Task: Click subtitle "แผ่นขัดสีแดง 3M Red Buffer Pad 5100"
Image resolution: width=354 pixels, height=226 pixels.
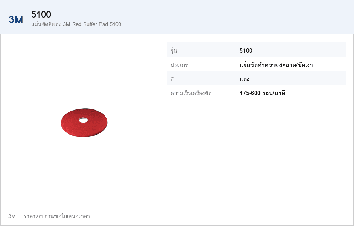Action: [76, 24]
